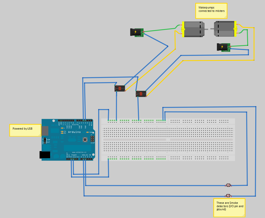265x218 pixels.
Task: Click the PWR LED on the Arduino board
Action: pos(87,132)
